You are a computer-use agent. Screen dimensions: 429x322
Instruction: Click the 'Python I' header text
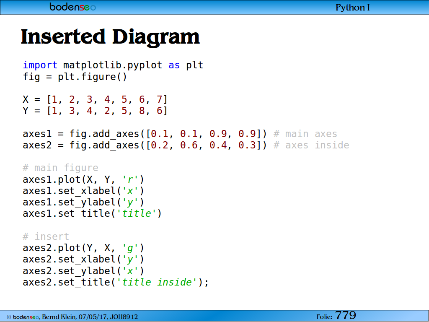pos(353,8)
